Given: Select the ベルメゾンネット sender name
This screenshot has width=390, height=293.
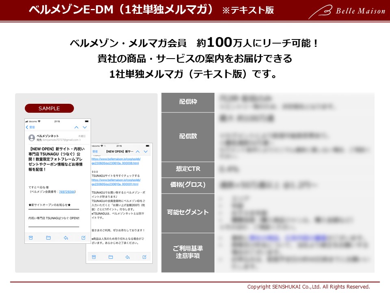Looking at the screenshot, I should pyautogui.click(x=48, y=136).
